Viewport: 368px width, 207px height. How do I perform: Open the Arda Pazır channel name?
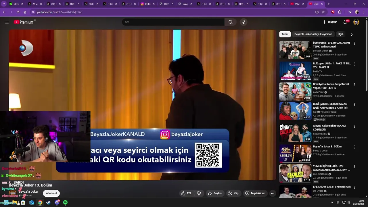(318, 92)
